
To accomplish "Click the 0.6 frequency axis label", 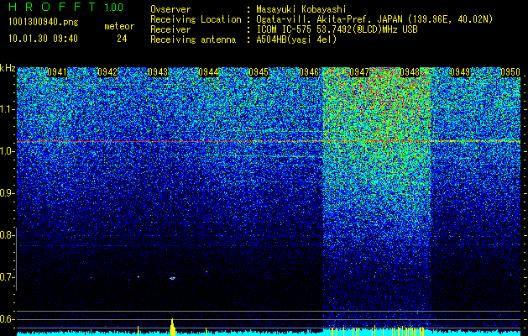I will (x=7, y=319).
